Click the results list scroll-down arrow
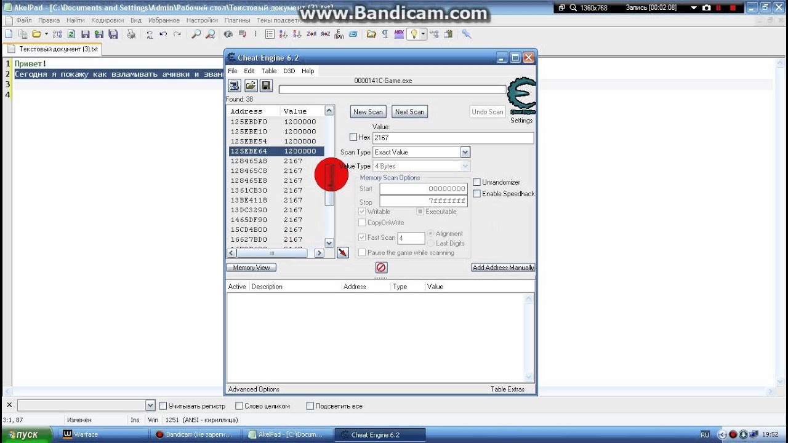Screen dimensions: 788x443 [329, 243]
